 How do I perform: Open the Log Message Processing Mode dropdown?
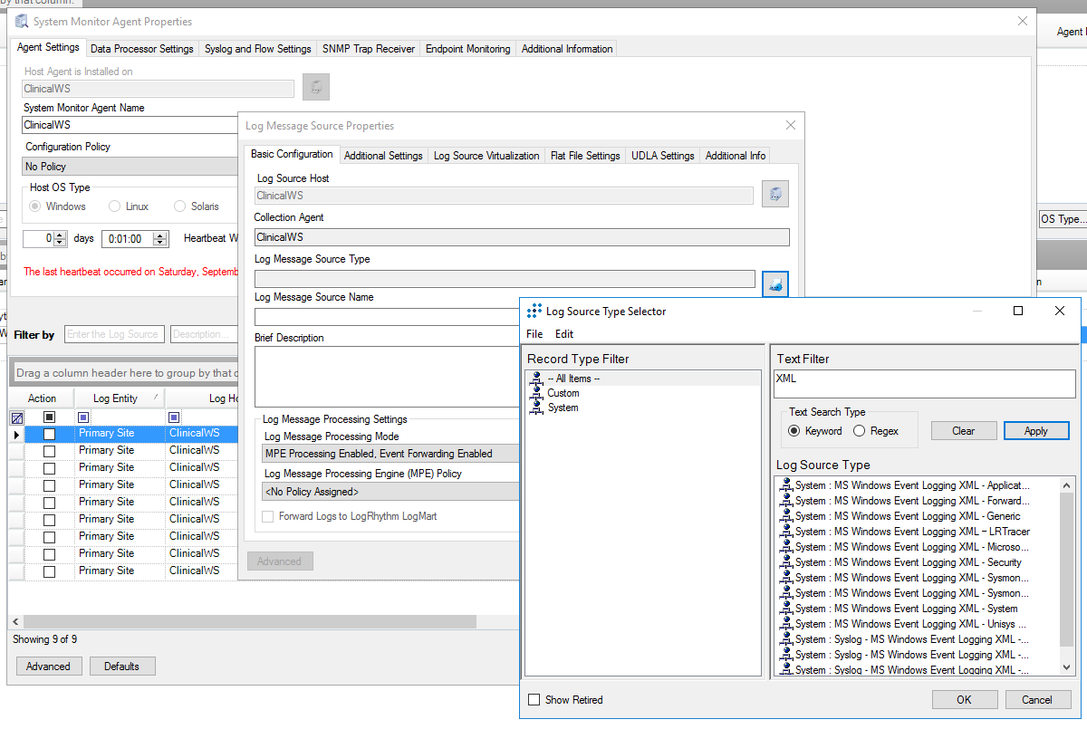(391, 454)
